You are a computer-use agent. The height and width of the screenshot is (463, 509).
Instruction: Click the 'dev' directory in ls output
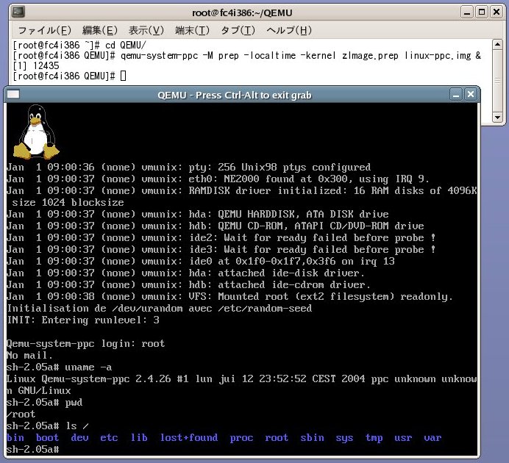tap(79, 438)
